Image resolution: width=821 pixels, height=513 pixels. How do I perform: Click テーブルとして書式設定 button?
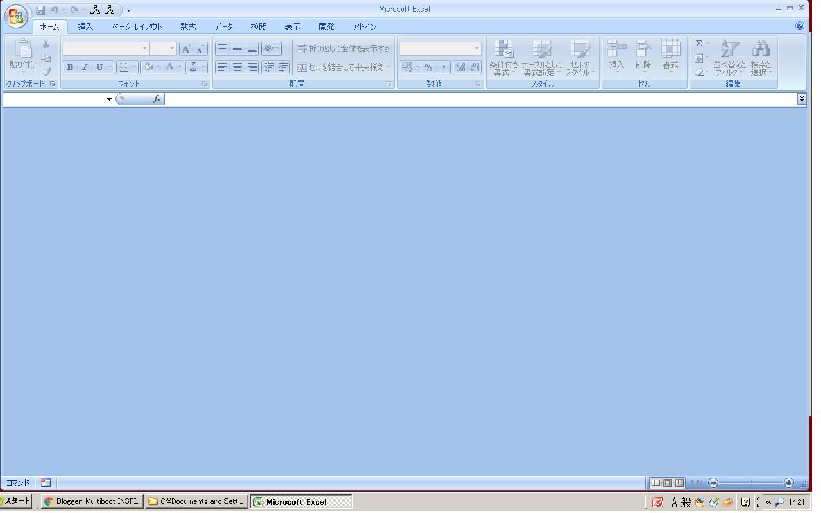coord(542,58)
